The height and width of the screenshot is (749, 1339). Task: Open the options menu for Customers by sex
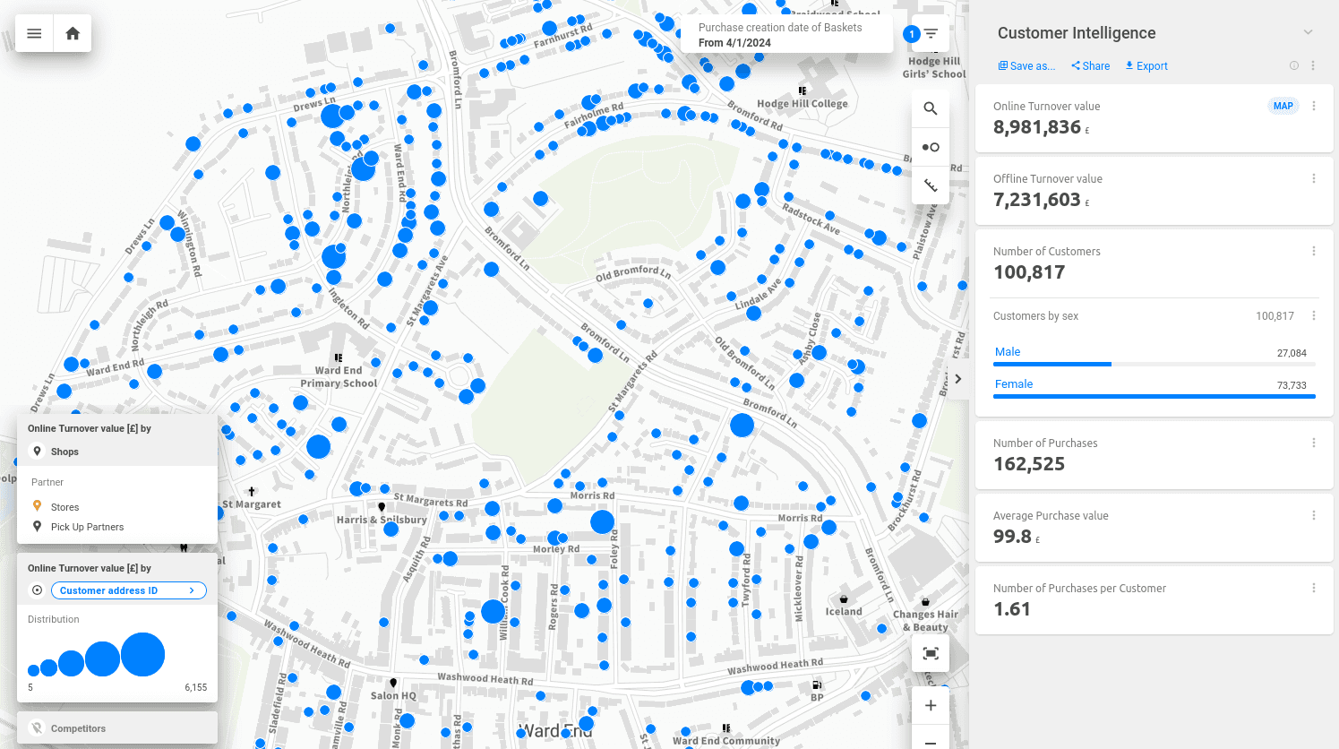(1314, 315)
